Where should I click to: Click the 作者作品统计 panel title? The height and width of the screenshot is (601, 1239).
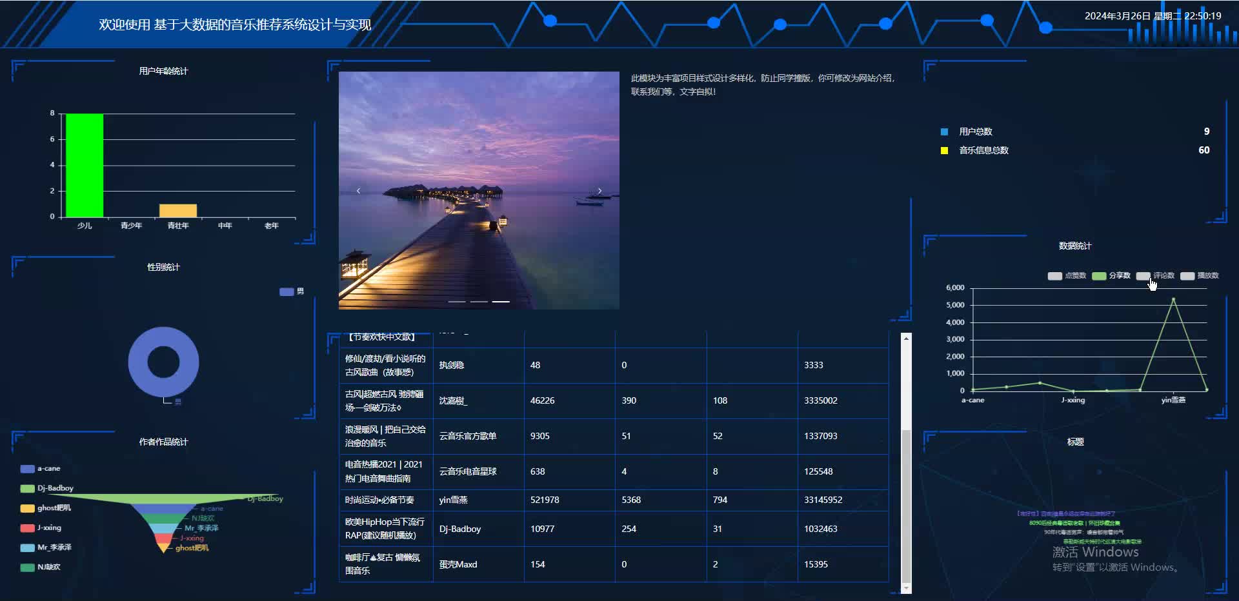point(163,442)
